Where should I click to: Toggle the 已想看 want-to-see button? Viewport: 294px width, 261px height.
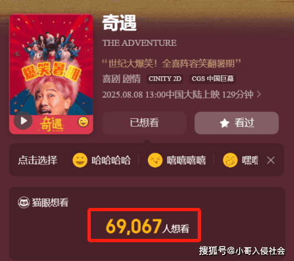(x=144, y=123)
